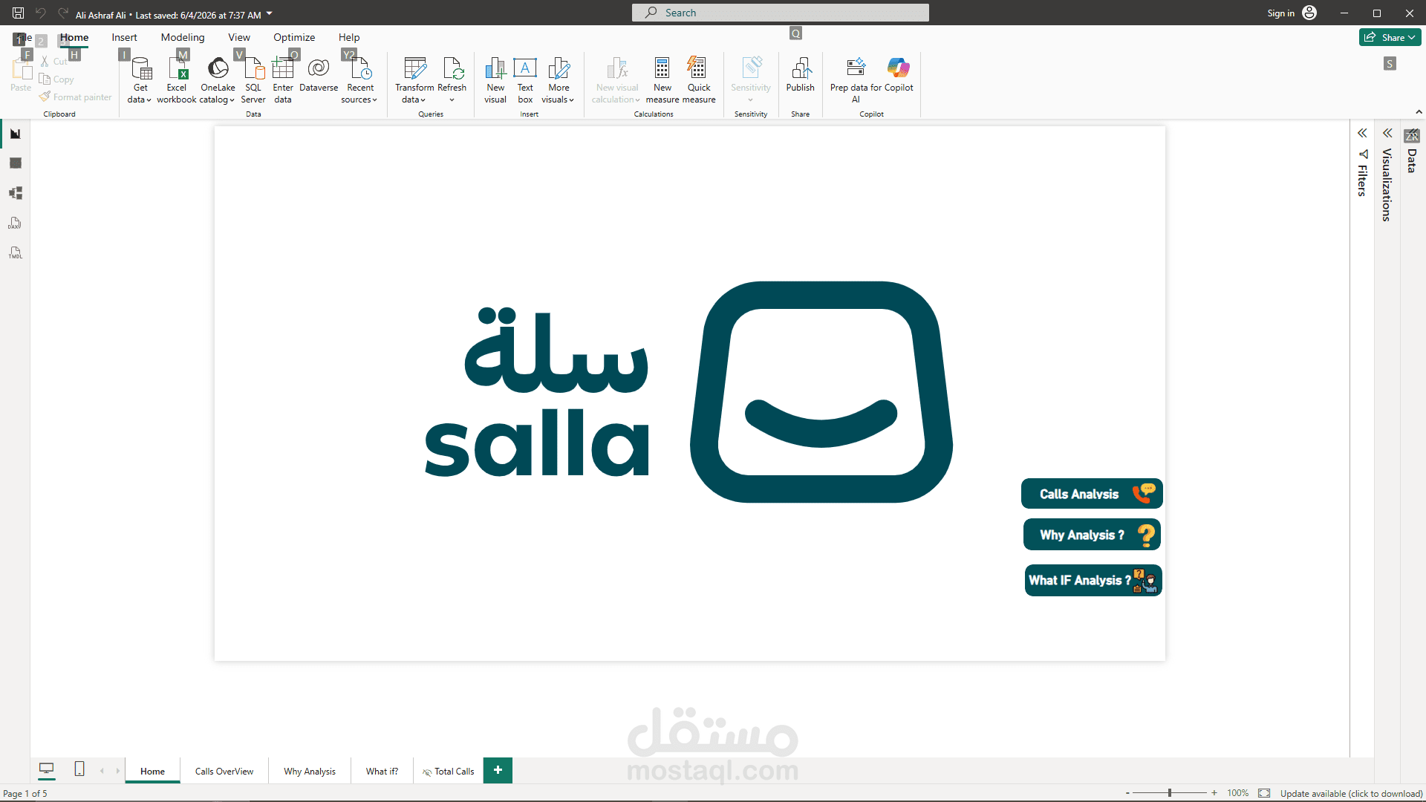This screenshot has height=802, width=1426.
Task: Open the Help ribbon tab
Action: click(349, 37)
